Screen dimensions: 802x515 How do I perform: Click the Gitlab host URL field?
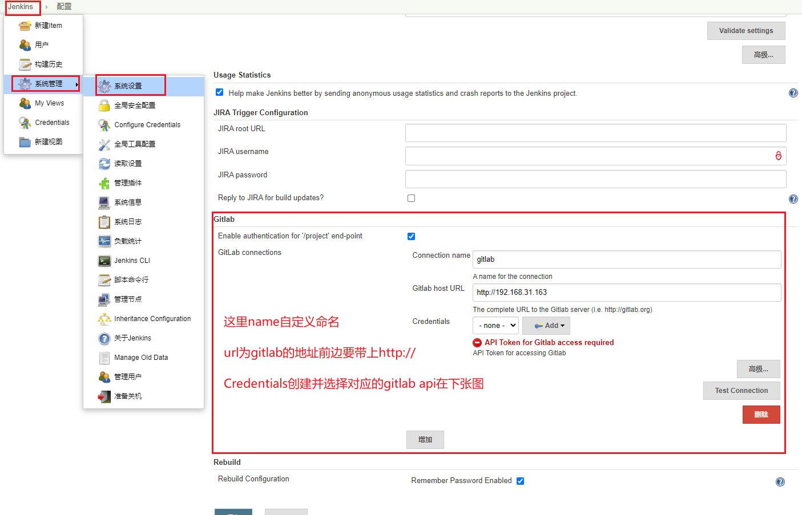click(627, 293)
